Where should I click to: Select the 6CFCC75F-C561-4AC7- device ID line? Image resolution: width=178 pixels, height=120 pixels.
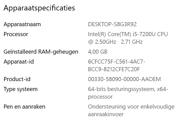click(x=117, y=62)
